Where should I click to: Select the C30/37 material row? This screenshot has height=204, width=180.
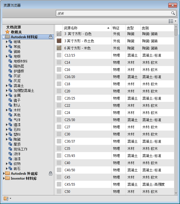[115, 141]
